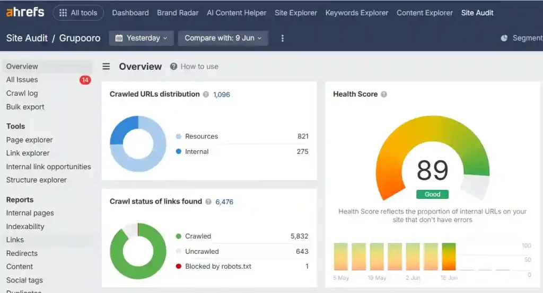This screenshot has width=543, height=293.
Task: Toggle the sidebar hamburger menu icon
Action: (106, 66)
